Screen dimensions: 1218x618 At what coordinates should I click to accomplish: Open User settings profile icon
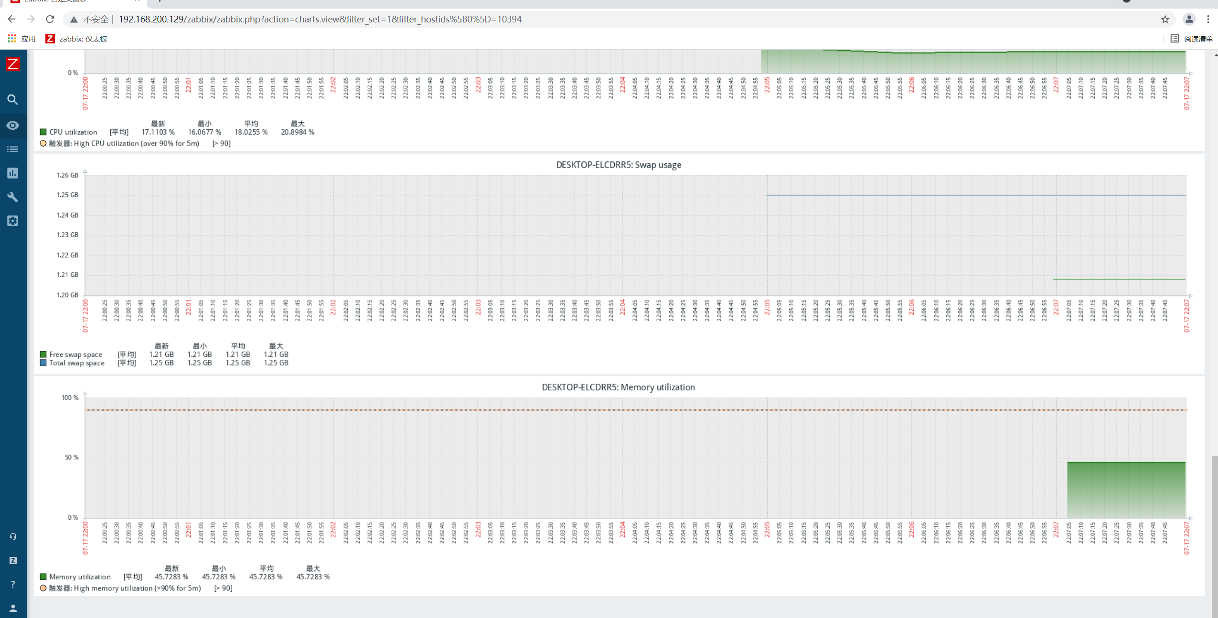(13, 608)
